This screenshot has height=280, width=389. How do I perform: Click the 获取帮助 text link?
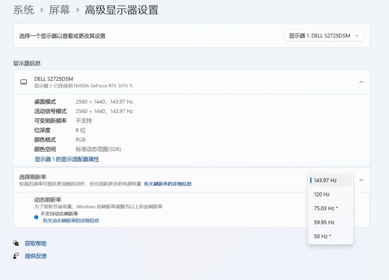(x=36, y=244)
